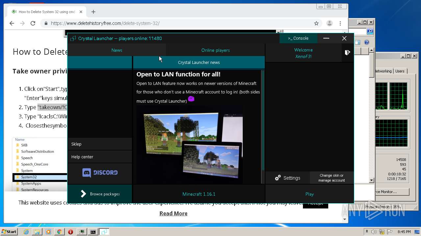Open the file explorer taskbar icon

coord(37,232)
